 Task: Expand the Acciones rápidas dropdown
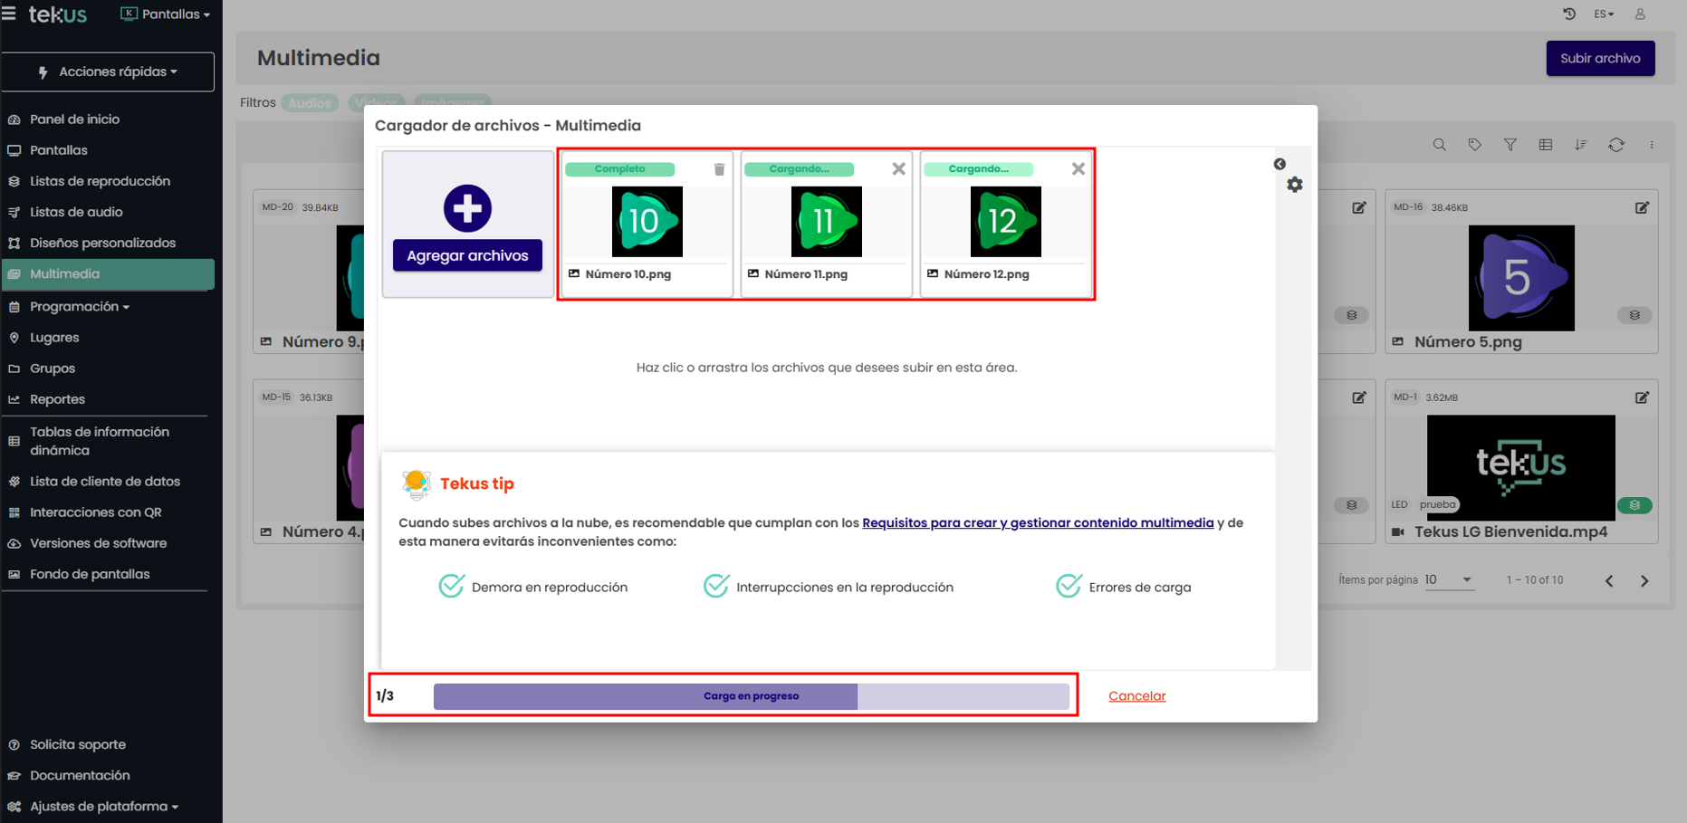pos(108,72)
